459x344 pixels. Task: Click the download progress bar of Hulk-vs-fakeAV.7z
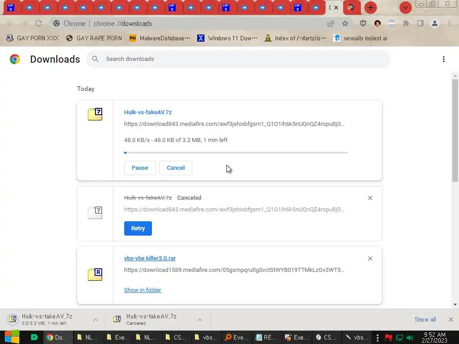236,153
